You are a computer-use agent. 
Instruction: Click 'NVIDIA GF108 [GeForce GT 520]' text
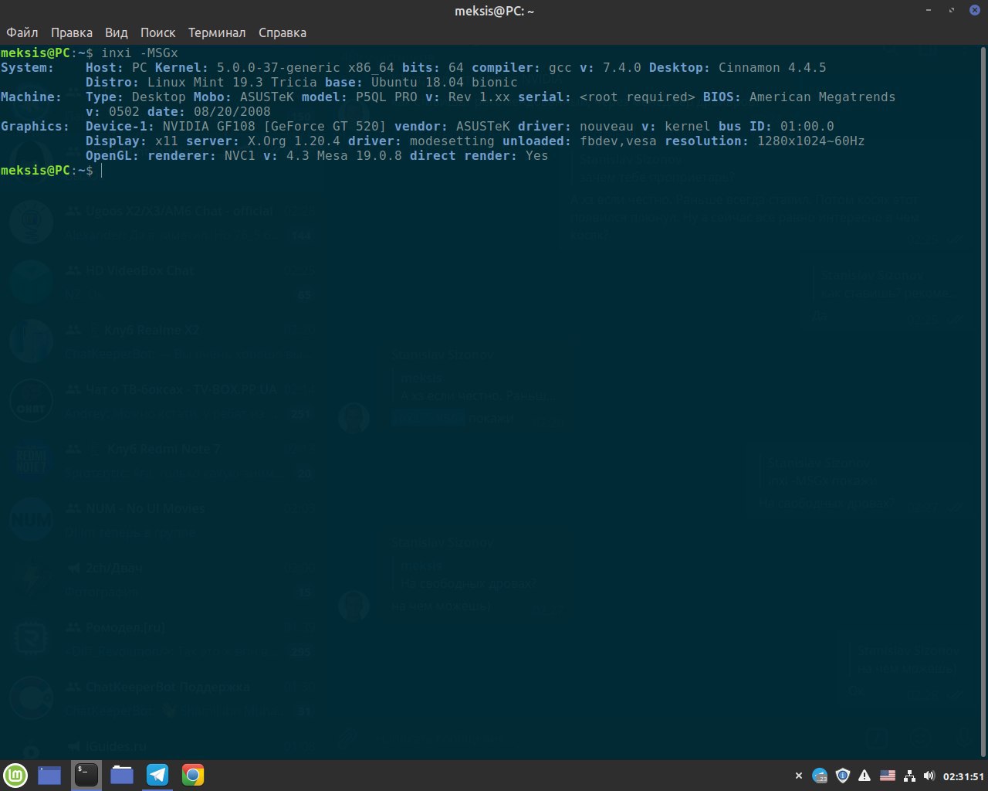275,126
